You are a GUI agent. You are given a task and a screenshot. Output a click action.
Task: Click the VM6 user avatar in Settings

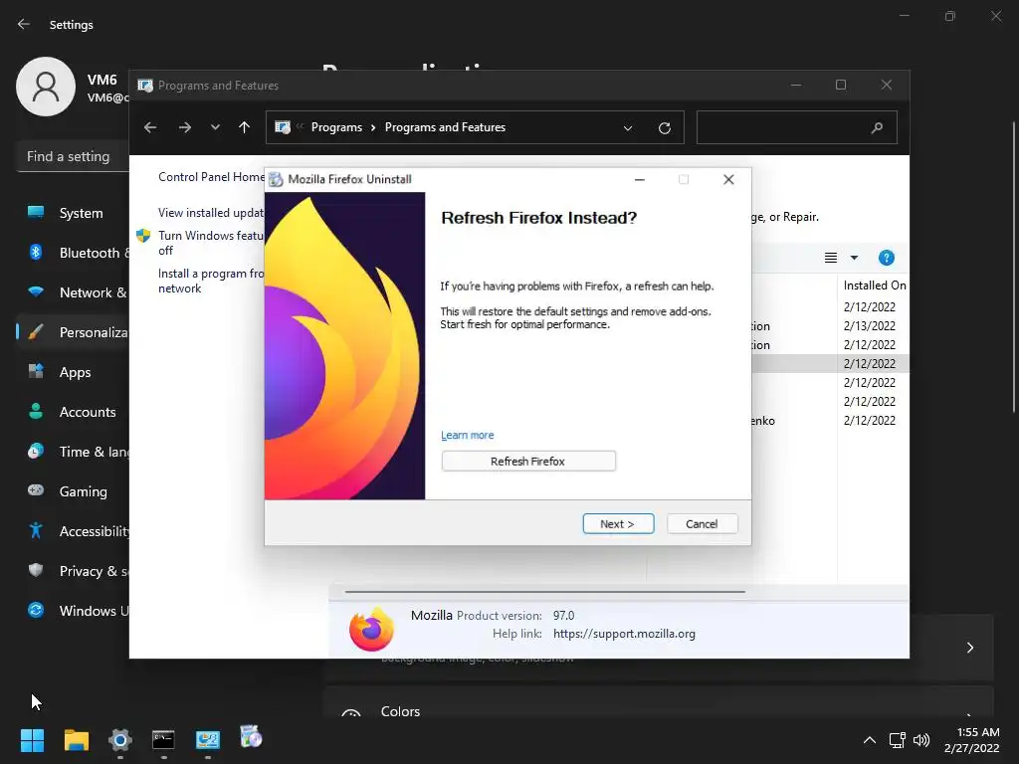pyautogui.click(x=46, y=87)
